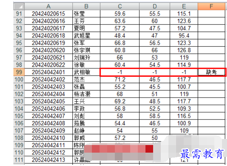Click score 66.8 in row 95
Image resolution: width=227 pixels, height=166 pixels.
tap(120, 43)
